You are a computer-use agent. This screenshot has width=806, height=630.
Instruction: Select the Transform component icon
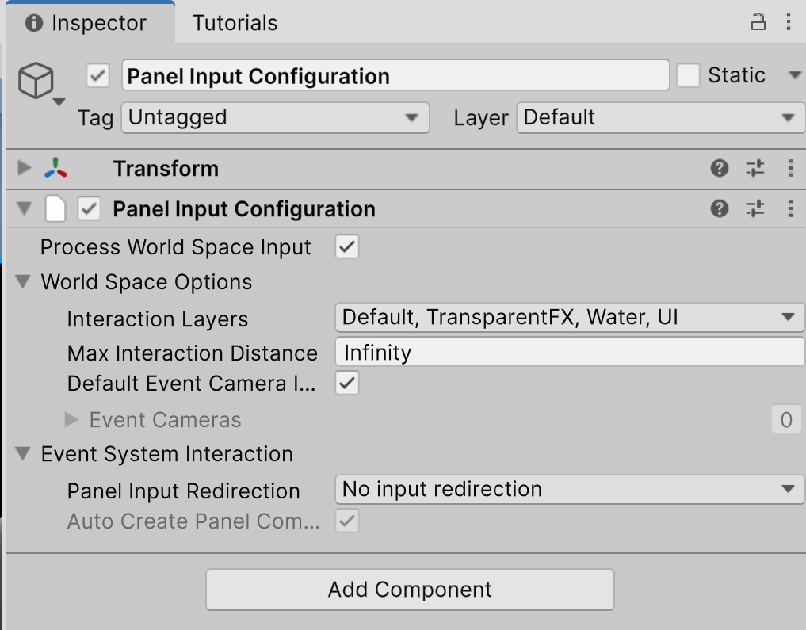[56, 168]
